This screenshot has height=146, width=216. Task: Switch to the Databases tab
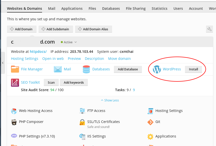coord(111,9)
